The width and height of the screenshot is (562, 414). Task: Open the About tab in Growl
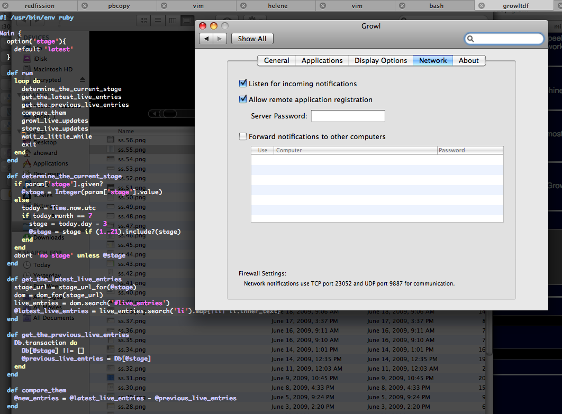[469, 60]
